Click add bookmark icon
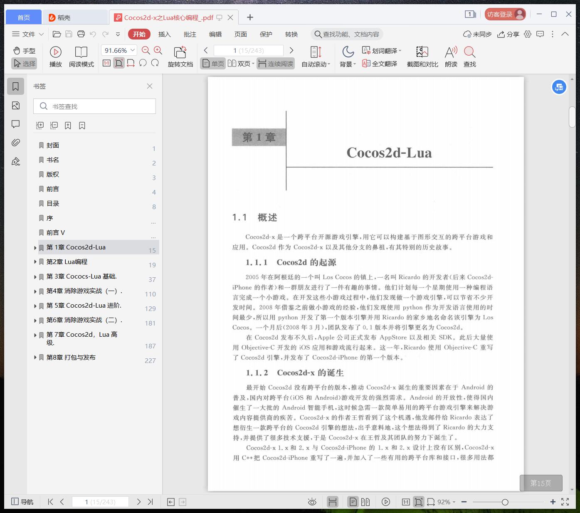Viewport: 580px width, 513px height. pos(68,125)
